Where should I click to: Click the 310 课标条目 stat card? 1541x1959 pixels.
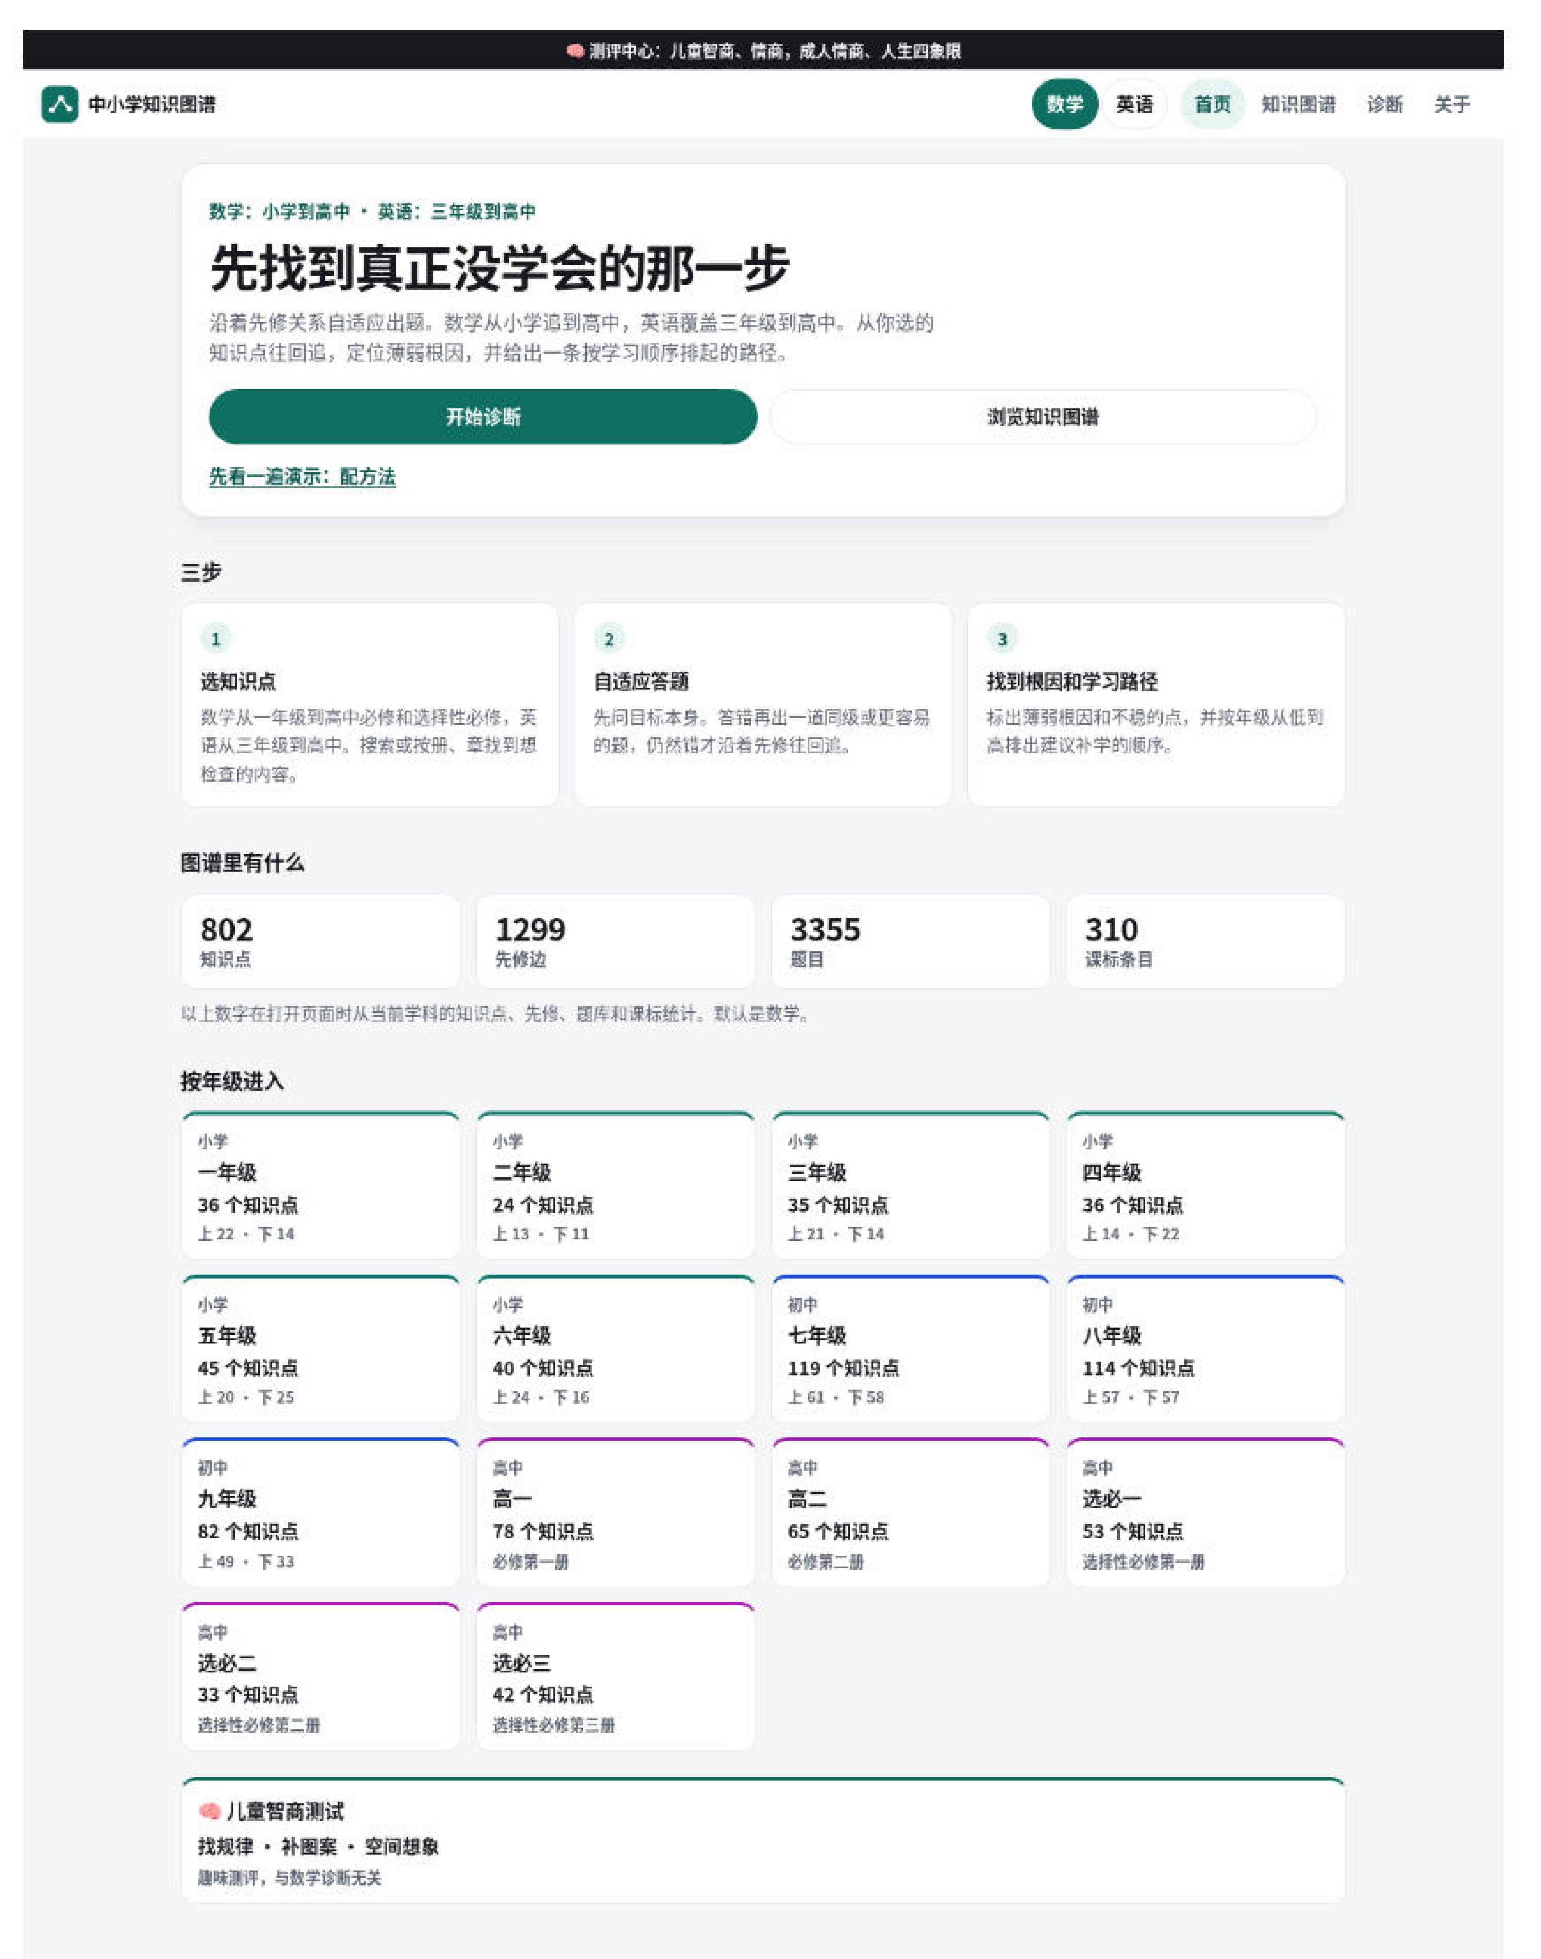pos(1205,941)
